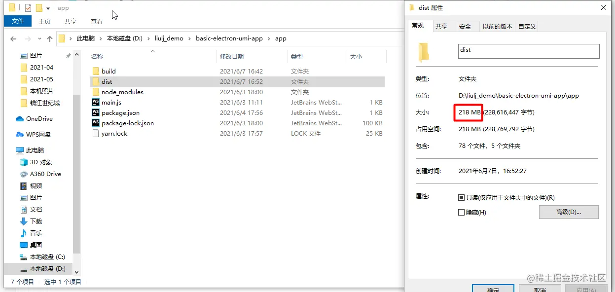Switch to 以前的版本 tab
Image resolution: width=615 pixels, height=292 pixels.
pos(498,27)
